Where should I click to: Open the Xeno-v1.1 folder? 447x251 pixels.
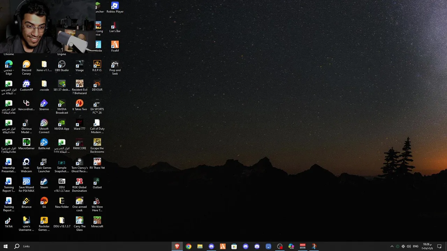pyautogui.click(x=44, y=66)
